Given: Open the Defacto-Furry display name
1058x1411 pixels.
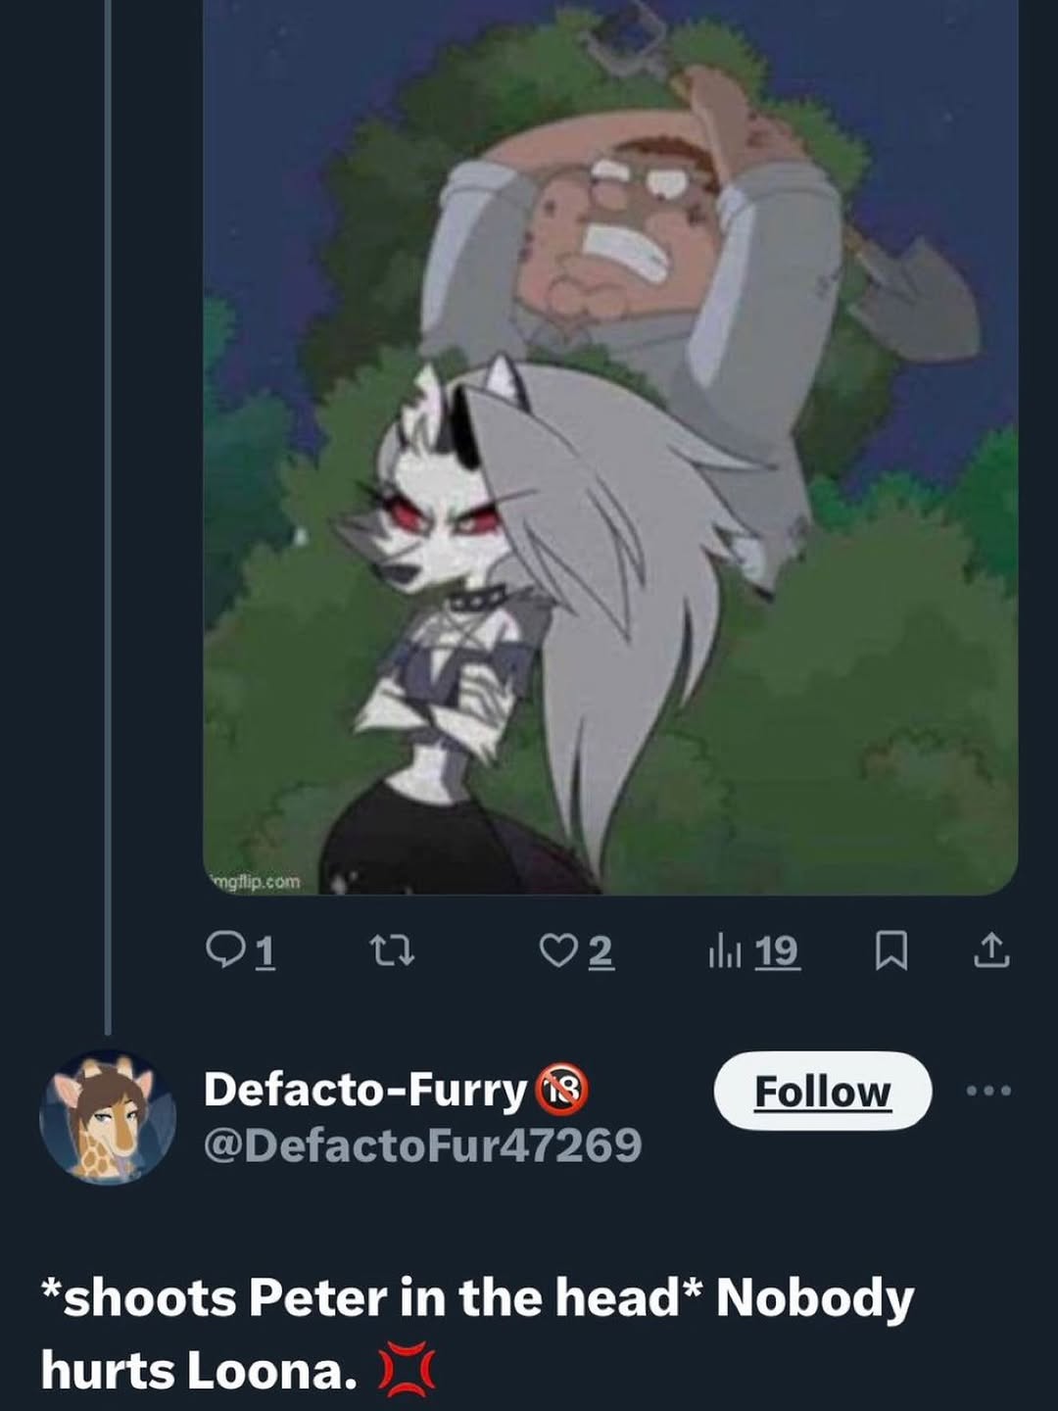Looking at the screenshot, I should [x=365, y=1090].
